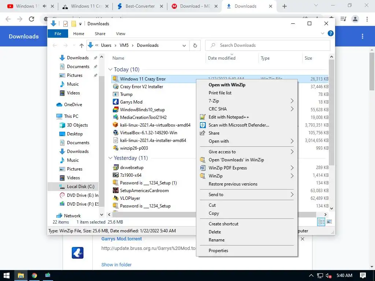Click the MediaCreationTool21H2 file icon
Viewport: 375px width, 281px height.
pyautogui.click(x=115, y=117)
